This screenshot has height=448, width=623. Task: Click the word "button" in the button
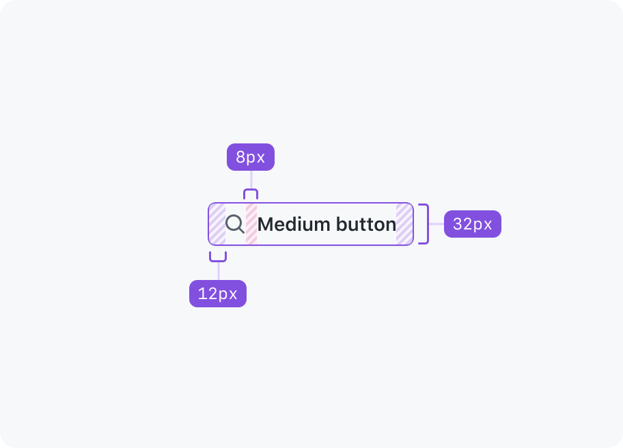(366, 225)
